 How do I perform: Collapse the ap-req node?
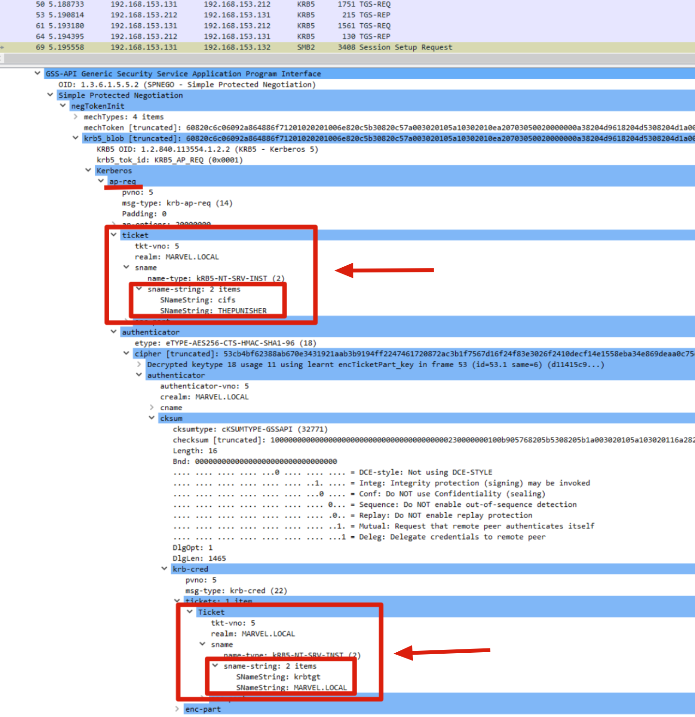[x=101, y=181]
